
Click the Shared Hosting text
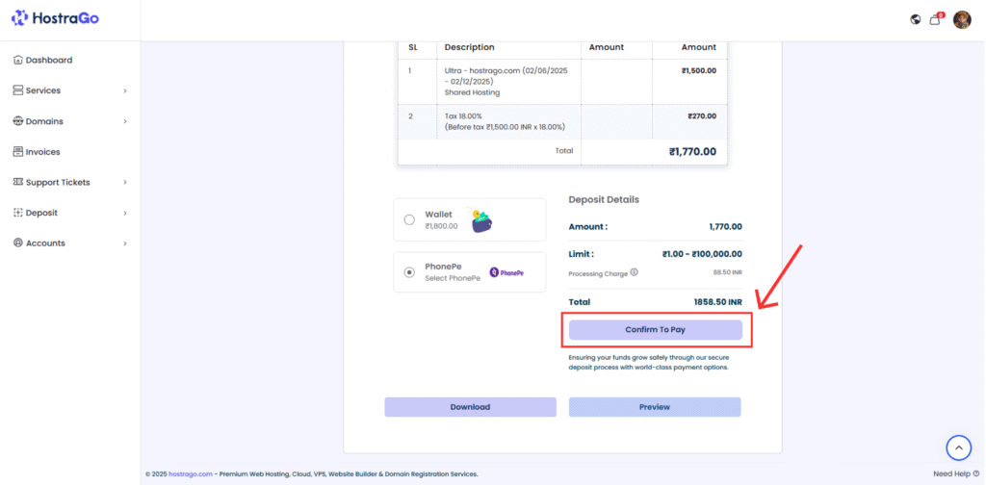click(472, 92)
